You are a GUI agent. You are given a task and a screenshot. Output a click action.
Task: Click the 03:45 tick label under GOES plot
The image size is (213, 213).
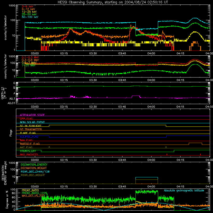pyautogui.click(x=122, y=107)
